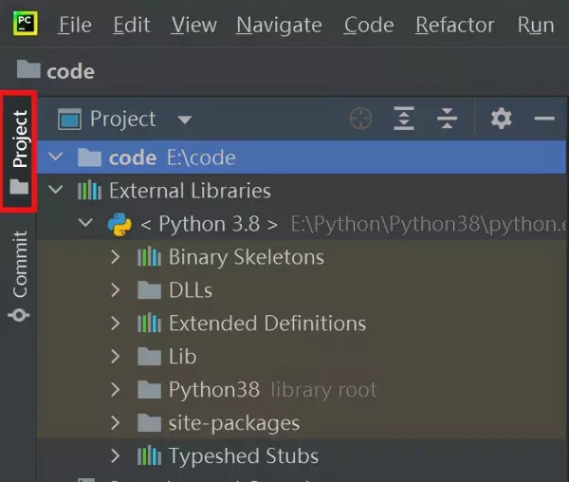Expand the DLLs folder
The width and height of the screenshot is (569, 482).
115,289
